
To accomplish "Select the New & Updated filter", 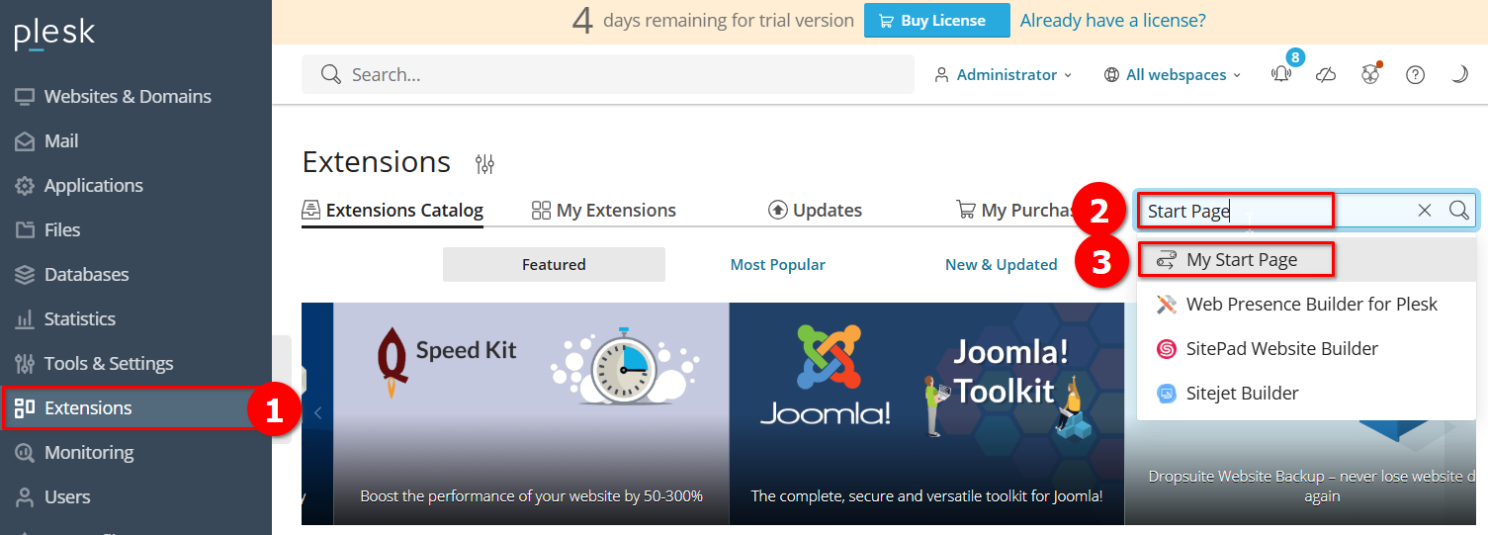I will 1001,264.
